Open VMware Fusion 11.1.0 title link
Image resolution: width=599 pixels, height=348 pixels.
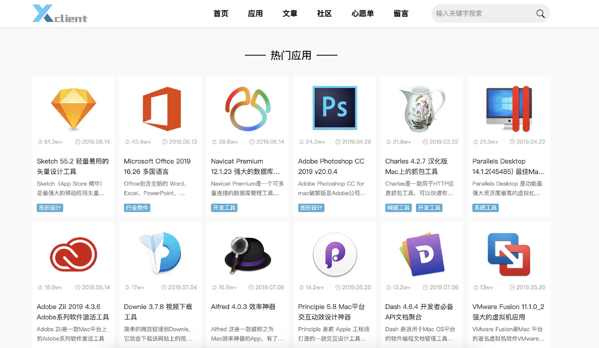[x=508, y=312]
